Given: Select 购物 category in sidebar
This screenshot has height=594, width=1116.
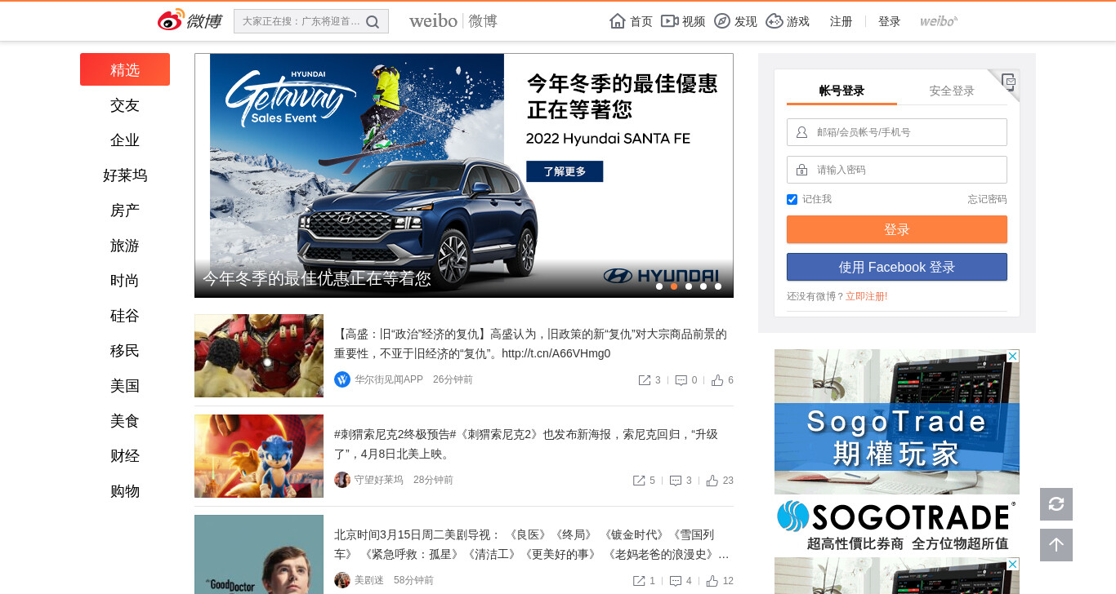Looking at the screenshot, I should click(125, 491).
